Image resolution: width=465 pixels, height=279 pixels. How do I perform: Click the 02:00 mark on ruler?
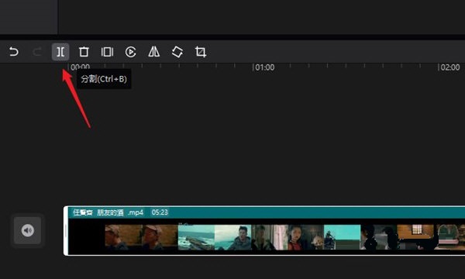449,67
